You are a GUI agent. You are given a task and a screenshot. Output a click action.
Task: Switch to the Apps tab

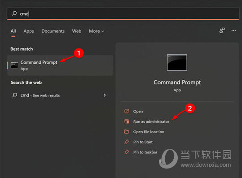[29, 31]
